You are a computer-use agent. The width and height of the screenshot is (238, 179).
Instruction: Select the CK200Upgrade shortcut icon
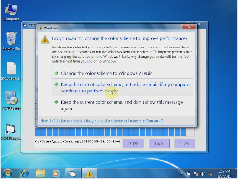click(11, 132)
